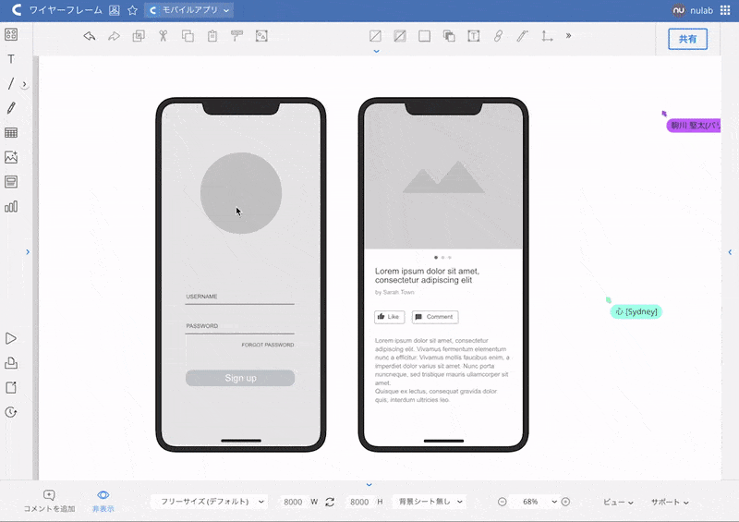
Task: Start presentation mode with play icon
Action: (x=11, y=339)
